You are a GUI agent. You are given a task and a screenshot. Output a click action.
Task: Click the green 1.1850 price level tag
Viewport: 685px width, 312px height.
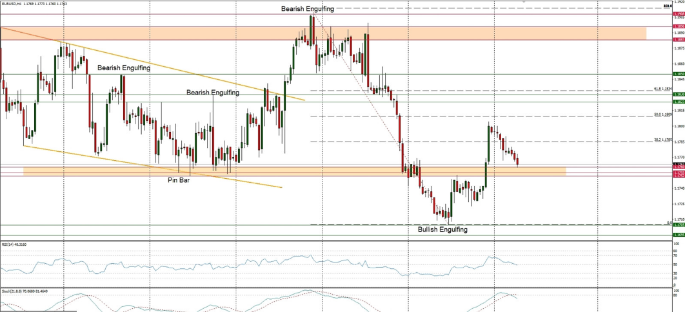click(679, 74)
